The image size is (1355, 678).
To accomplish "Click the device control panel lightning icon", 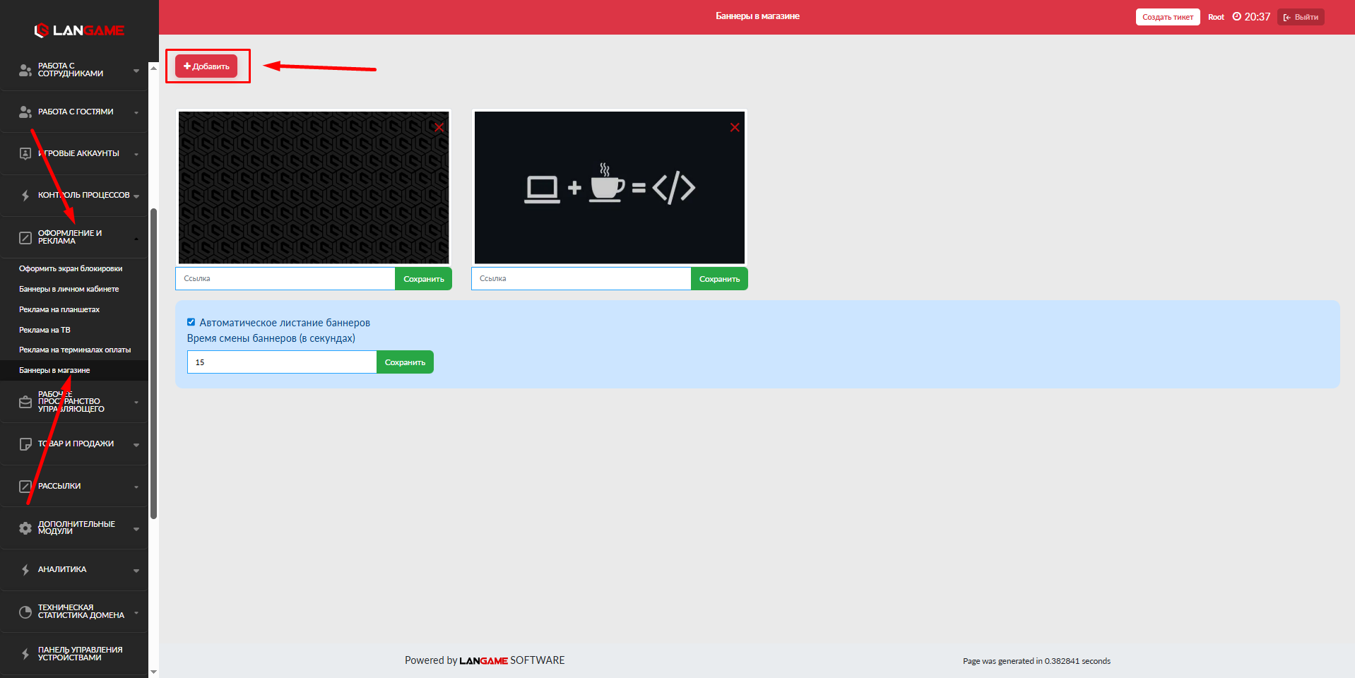I will (x=25, y=654).
